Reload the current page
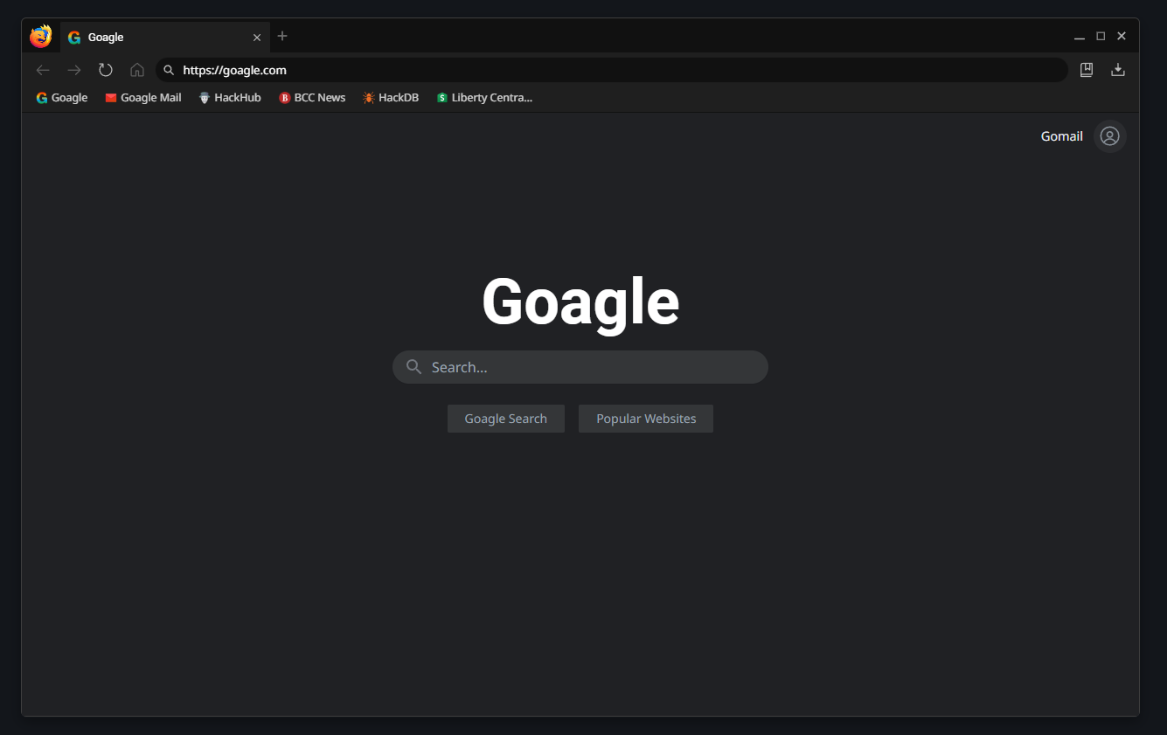1167x735 pixels. (106, 70)
